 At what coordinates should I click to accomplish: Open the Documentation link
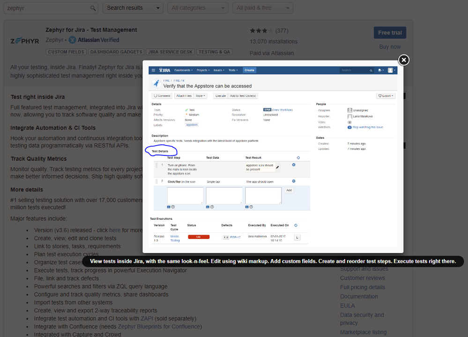point(359,297)
